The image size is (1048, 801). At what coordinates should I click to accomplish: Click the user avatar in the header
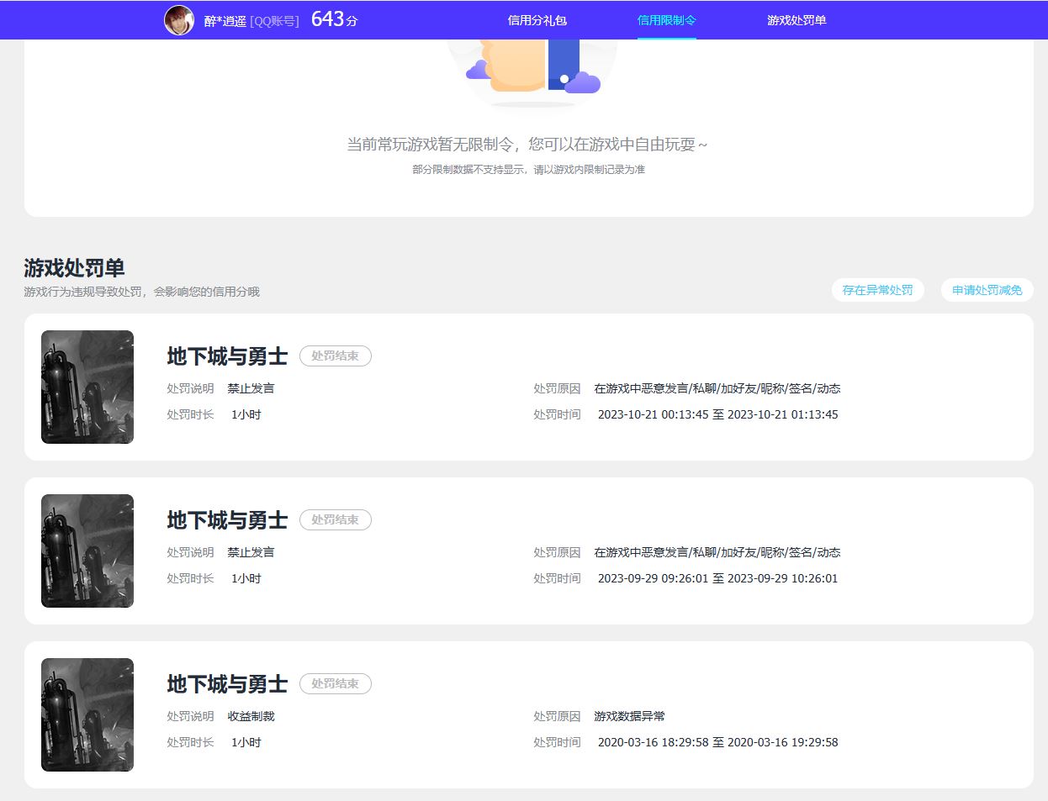178,20
